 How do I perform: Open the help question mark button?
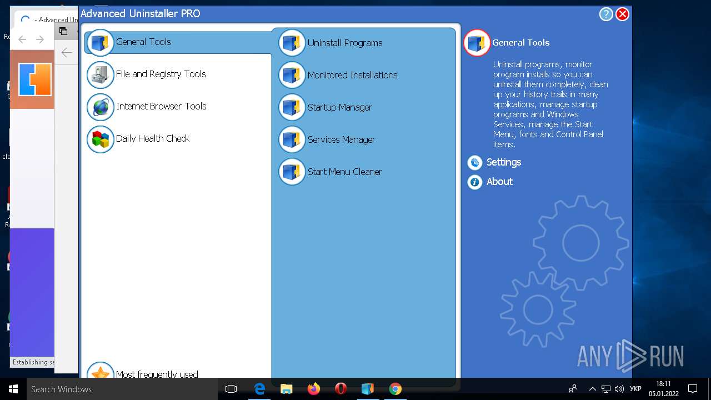tap(606, 14)
